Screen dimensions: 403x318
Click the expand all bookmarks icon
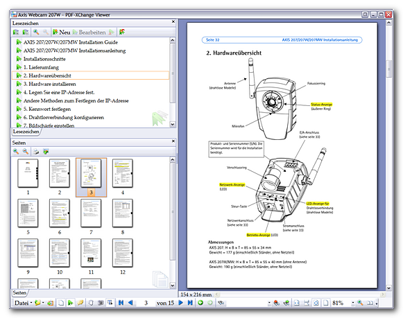[x=16, y=33]
